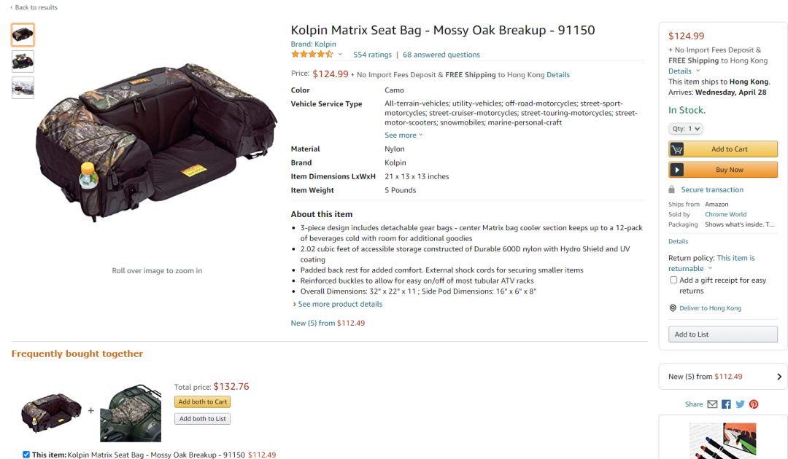The height and width of the screenshot is (459, 788).
Task: Open the Qty quantity dropdown
Action: [x=685, y=129]
